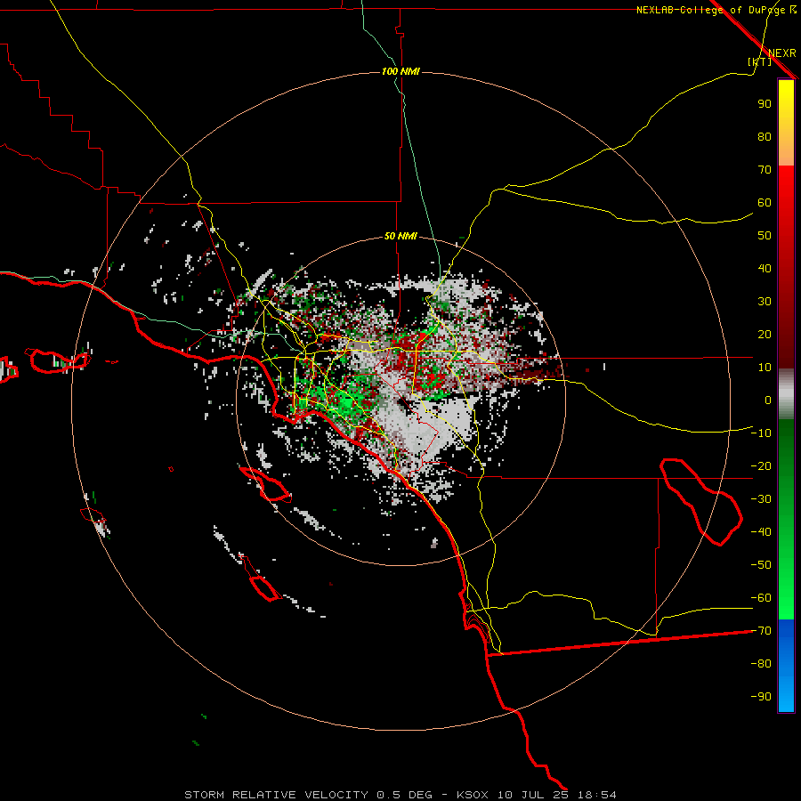Viewport: 801px width, 801px height.
Task: Click the 0 scale label
Action: coord(768,400)
